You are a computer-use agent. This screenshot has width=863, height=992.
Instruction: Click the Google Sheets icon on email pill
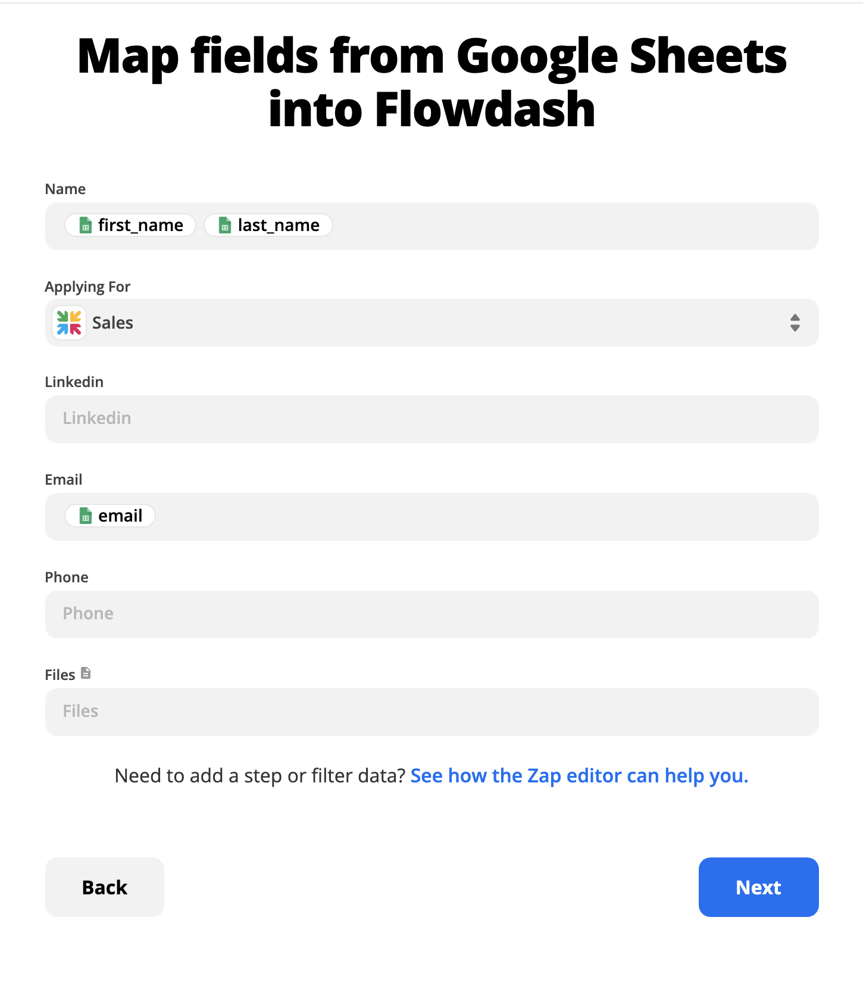(x=86, y=516)
